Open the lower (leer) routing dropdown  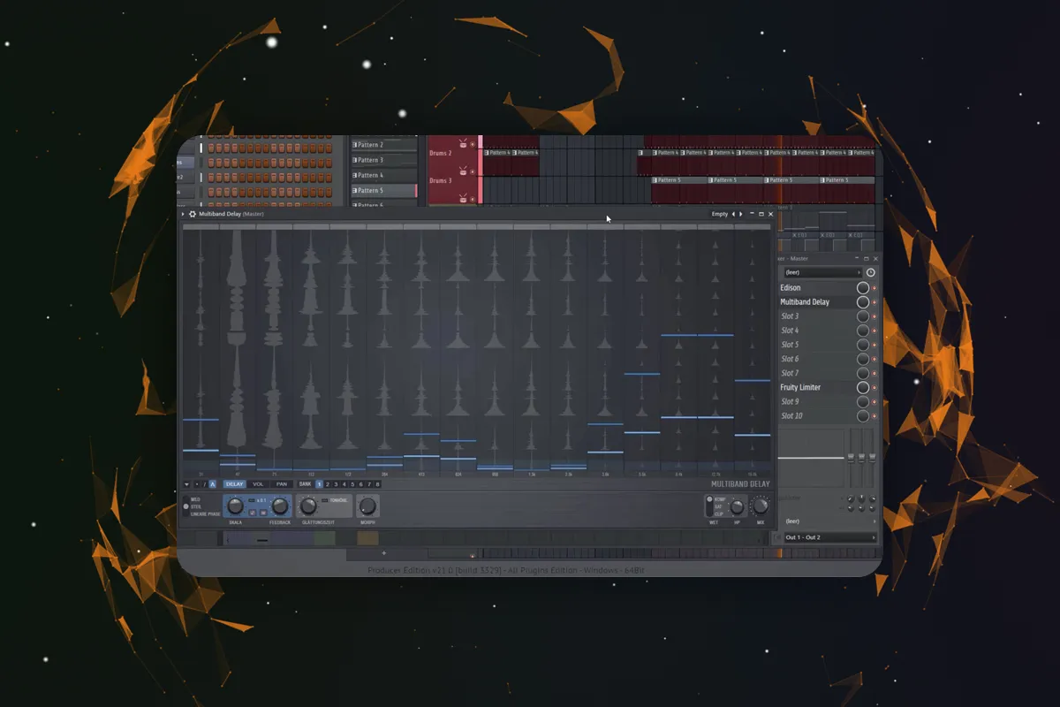point(830,521)
